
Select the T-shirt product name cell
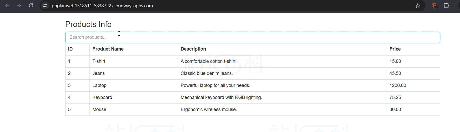(134, 61)
